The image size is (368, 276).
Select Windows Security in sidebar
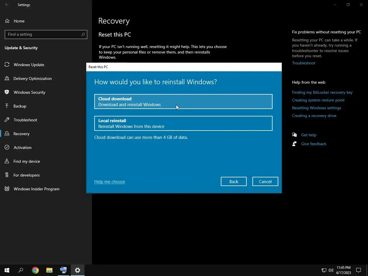click(46, 92)
